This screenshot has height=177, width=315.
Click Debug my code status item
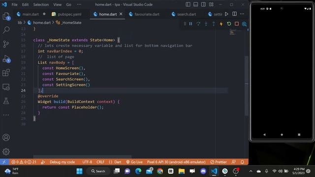[62, 162]
